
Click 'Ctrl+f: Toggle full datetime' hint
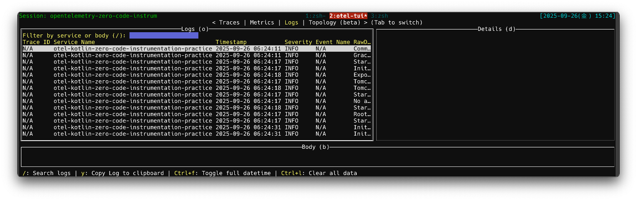(x=222, y=173)
